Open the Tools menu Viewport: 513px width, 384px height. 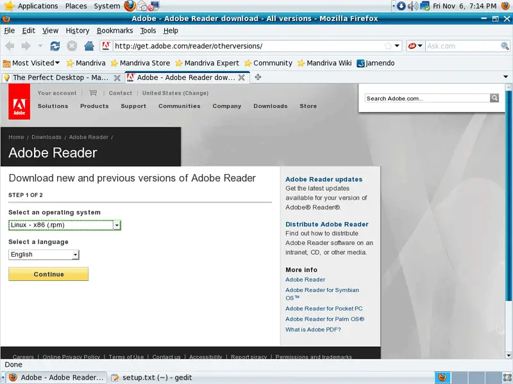pyautogui.click(x=148, y=31)
